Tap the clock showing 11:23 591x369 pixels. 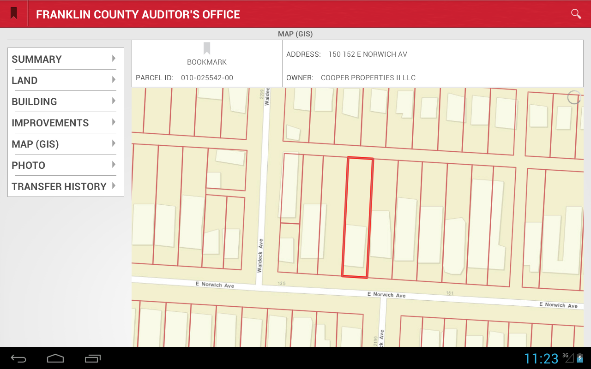tap(541, 358)
